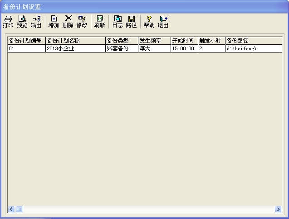Sort by 备份计划编号 column header
Screen dimensions: 289x219
(x=26, y=41)
